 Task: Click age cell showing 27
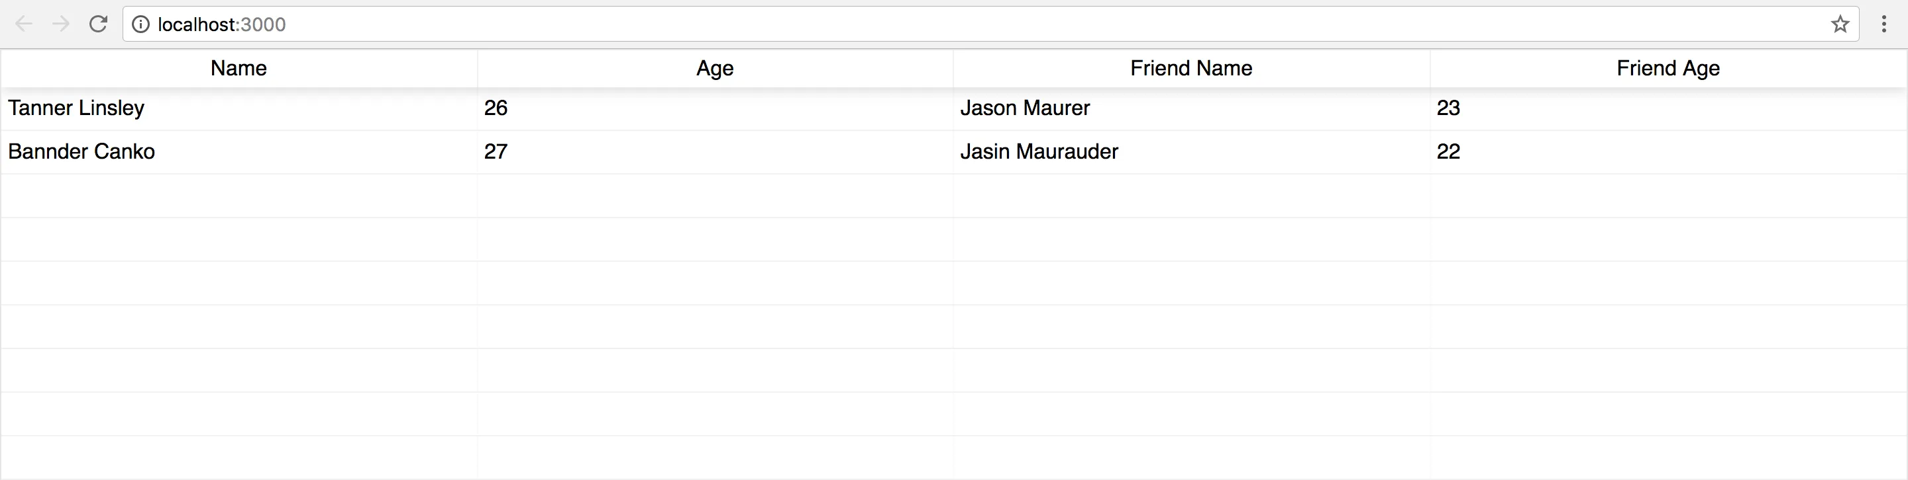tap(496, 151)
